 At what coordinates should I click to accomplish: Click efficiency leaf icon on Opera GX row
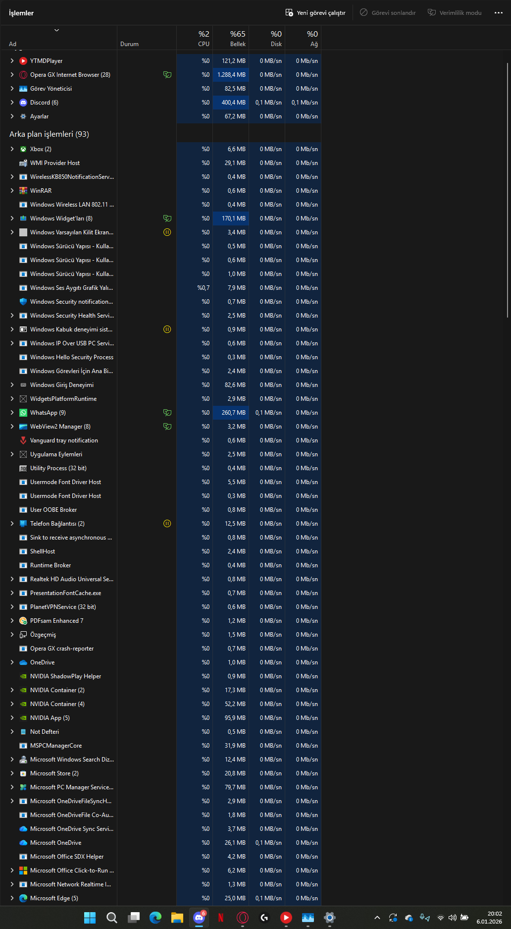click(167, 75)
